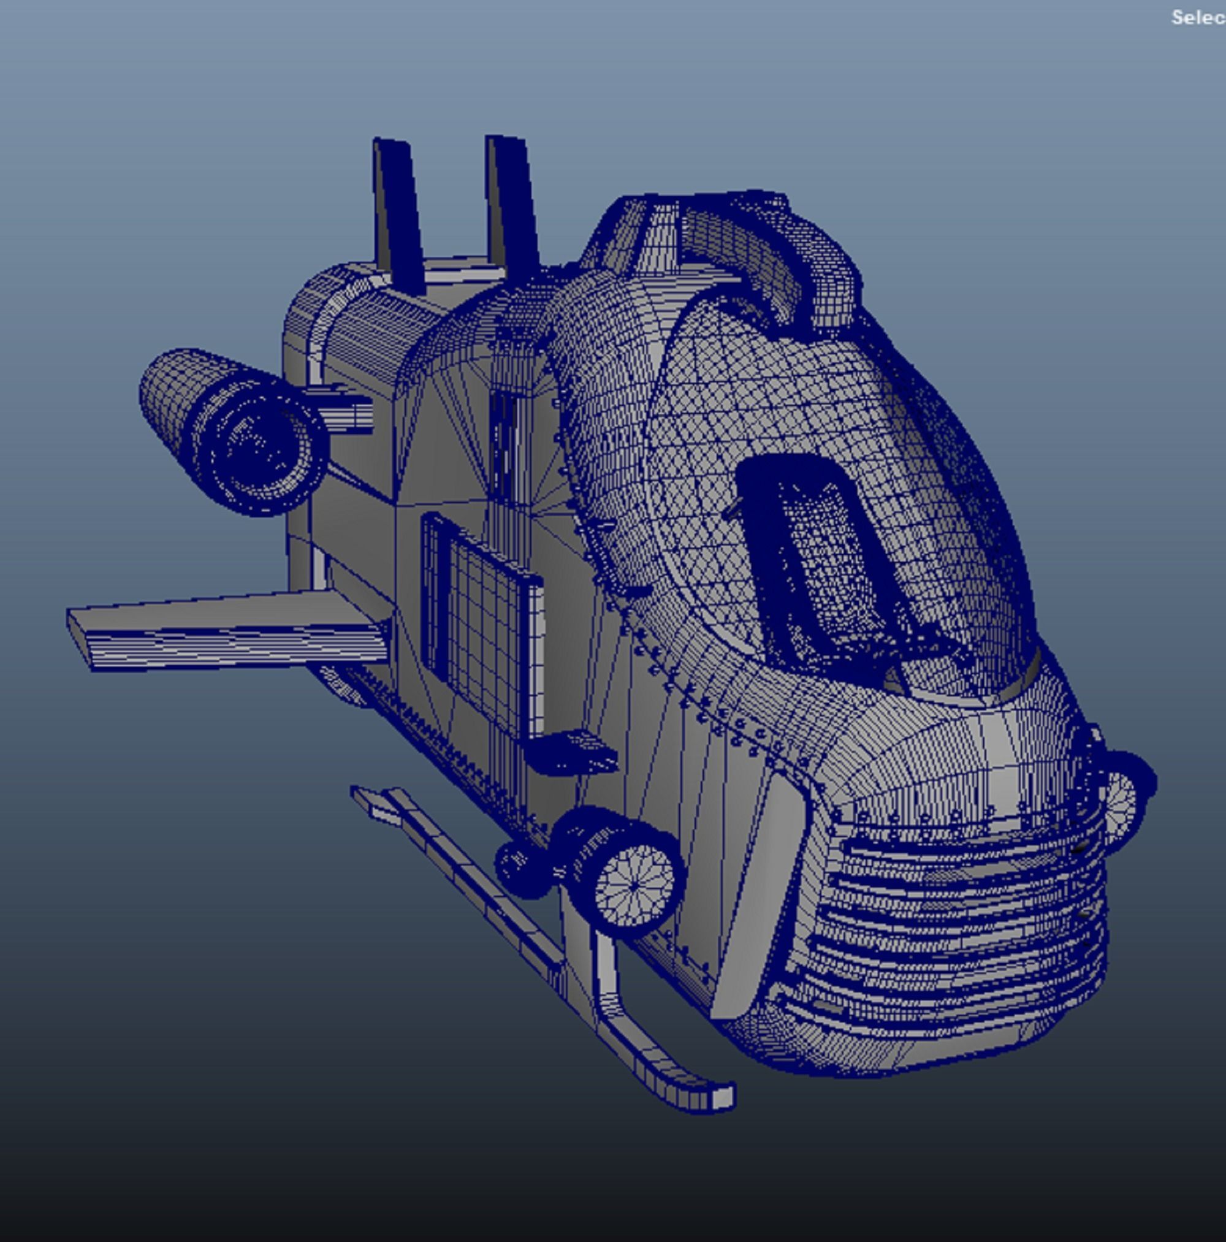The width and height of the screenshot is (1226, 1242).
Task: Click the front spoked wheel near landing skid
Action: pyautogui.click(x=634, y=886)
